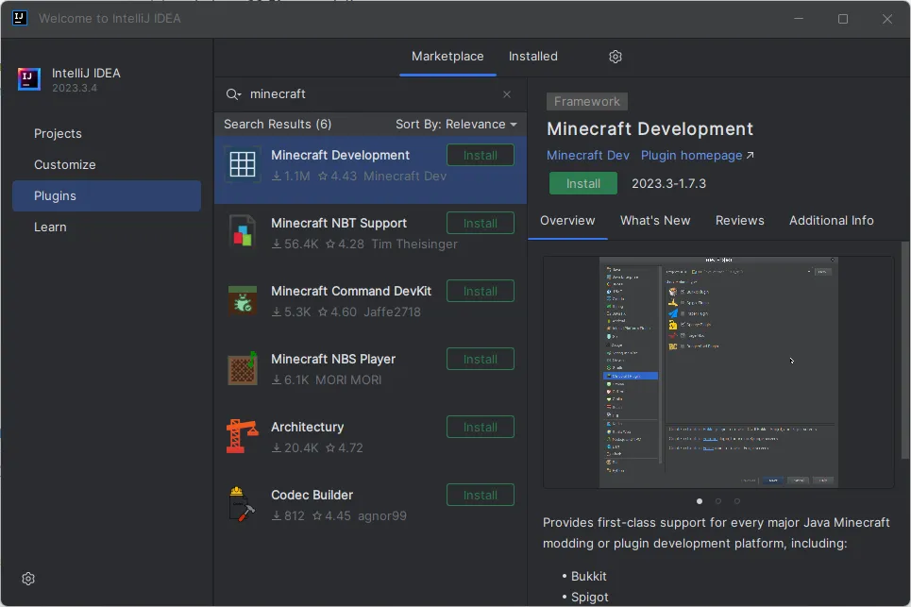Viewport: 911px width, 607px height.
Task: Click the Tim Theisinger author text
Action: (x=414, y=244)
